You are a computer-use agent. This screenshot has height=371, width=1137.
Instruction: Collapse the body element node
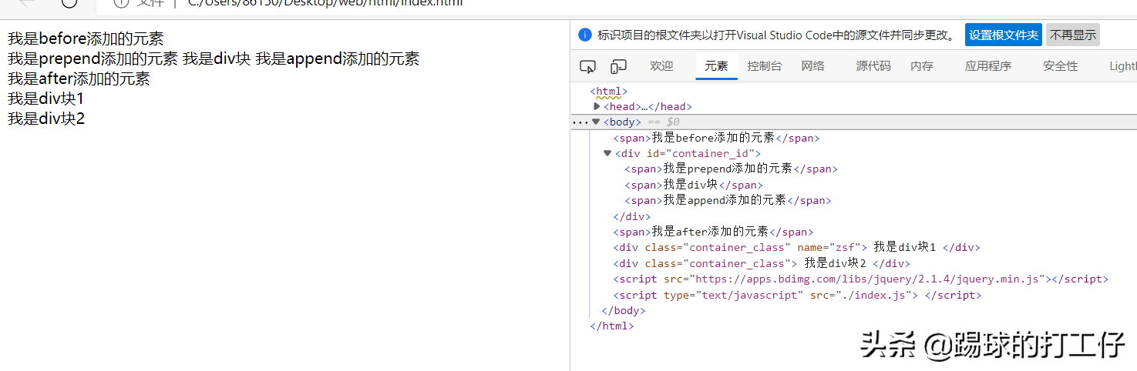(596, 122)
